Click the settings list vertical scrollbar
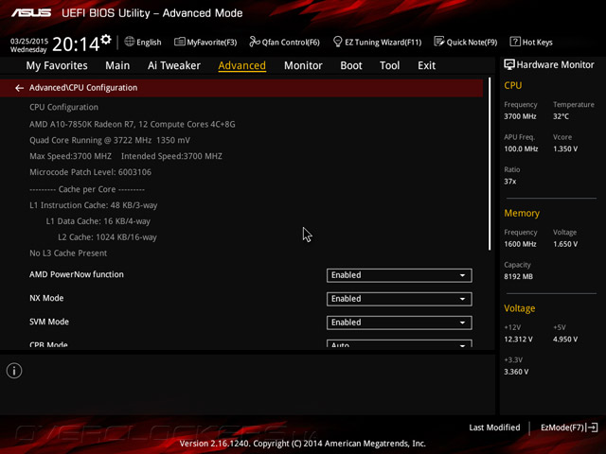 pyautogui.click(x=490, y=164)
